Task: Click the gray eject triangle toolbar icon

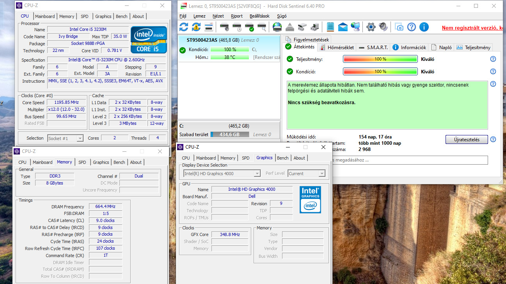Action: pos(290,27)
